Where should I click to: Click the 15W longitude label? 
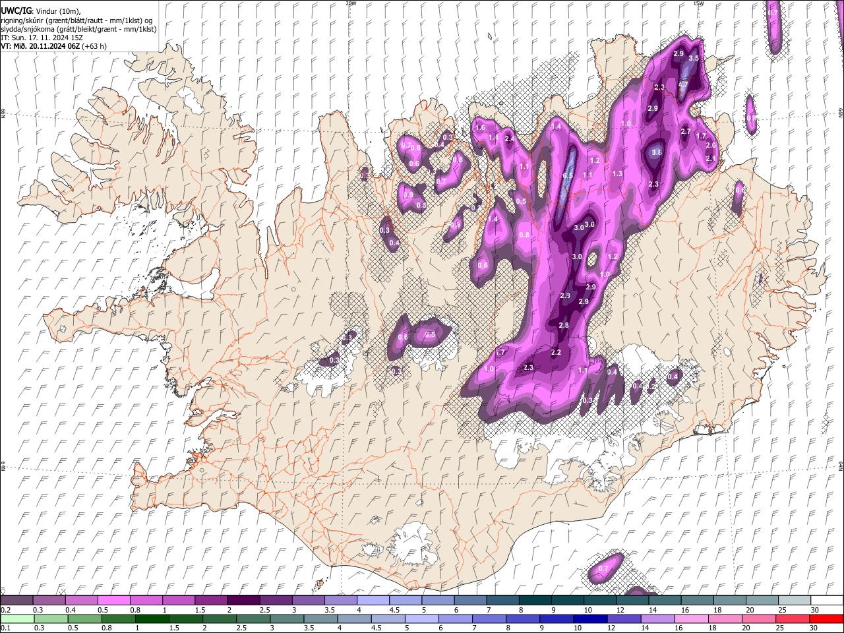click(698, 3)
